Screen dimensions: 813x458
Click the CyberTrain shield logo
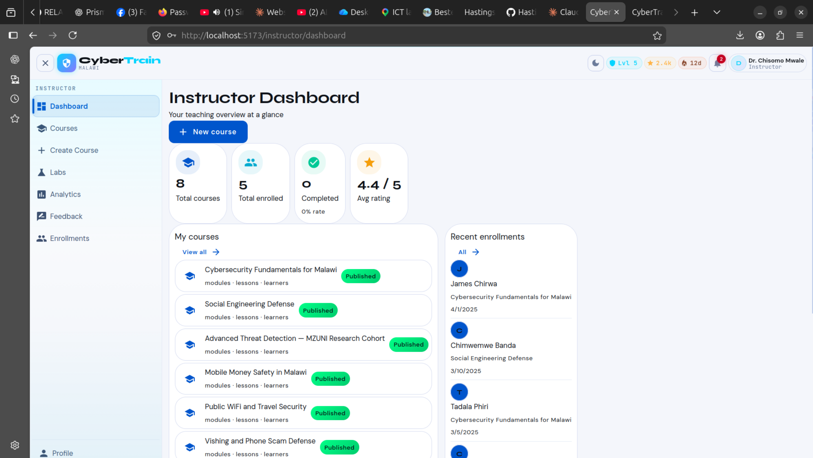[67, 63]
